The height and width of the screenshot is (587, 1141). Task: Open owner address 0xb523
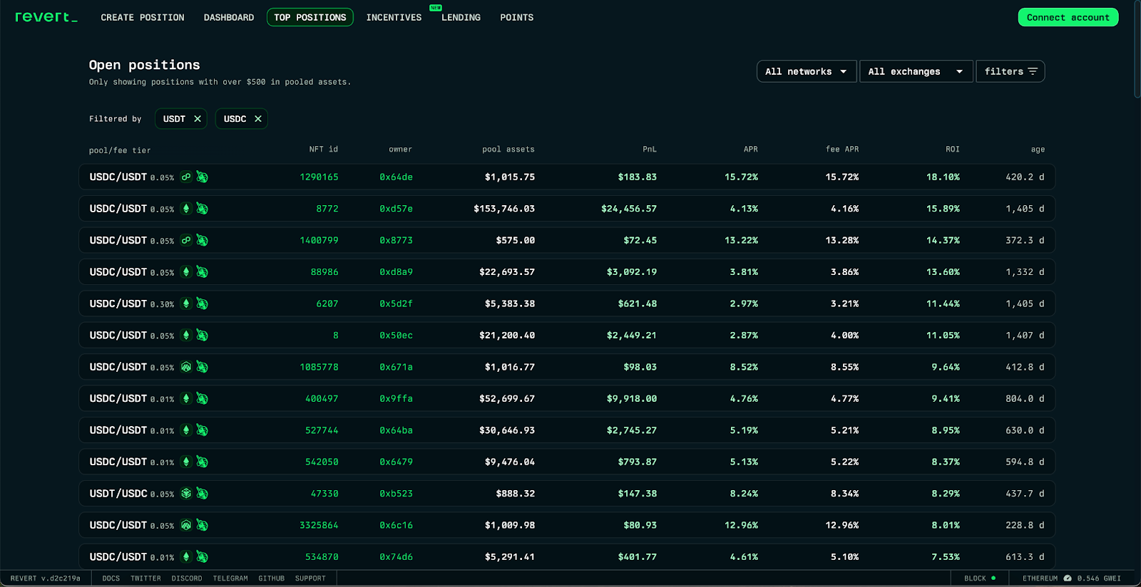pos(396,494)
